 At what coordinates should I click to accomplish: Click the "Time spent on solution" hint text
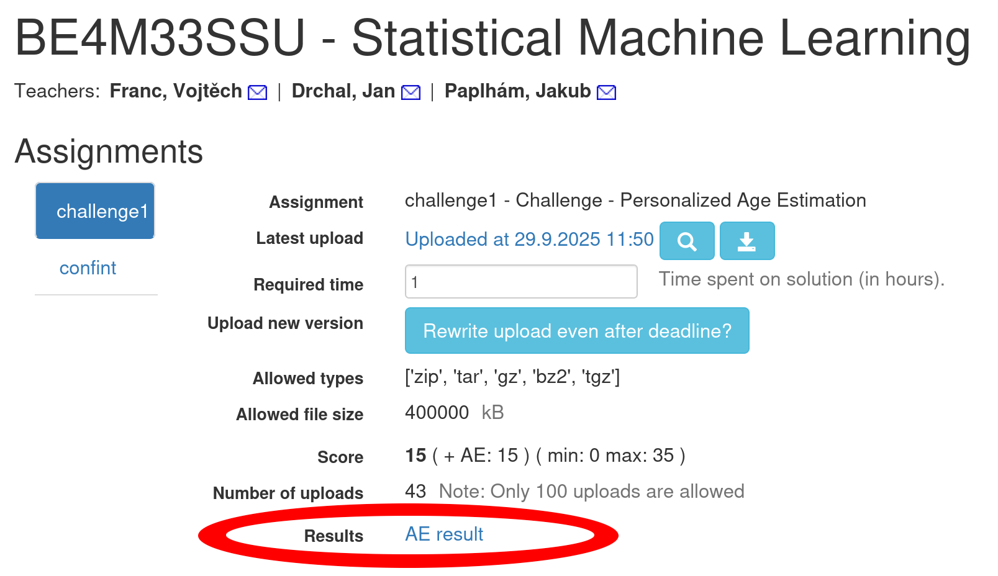pos(801,279)
